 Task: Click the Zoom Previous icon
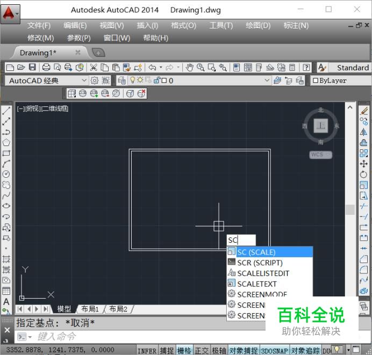click(223, 68)
